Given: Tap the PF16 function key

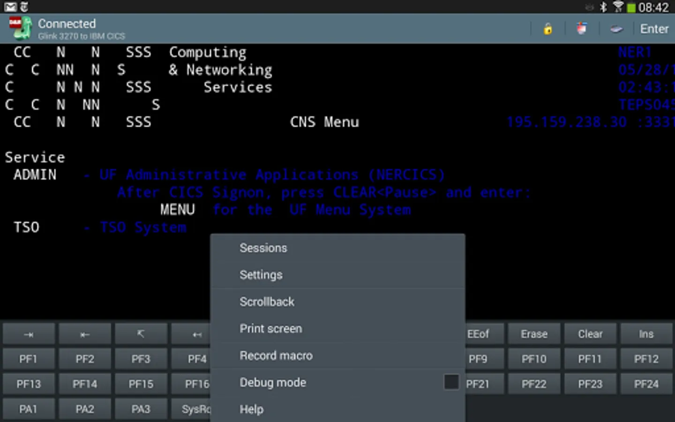Looking at the screenshot, I should click(191, 384).
